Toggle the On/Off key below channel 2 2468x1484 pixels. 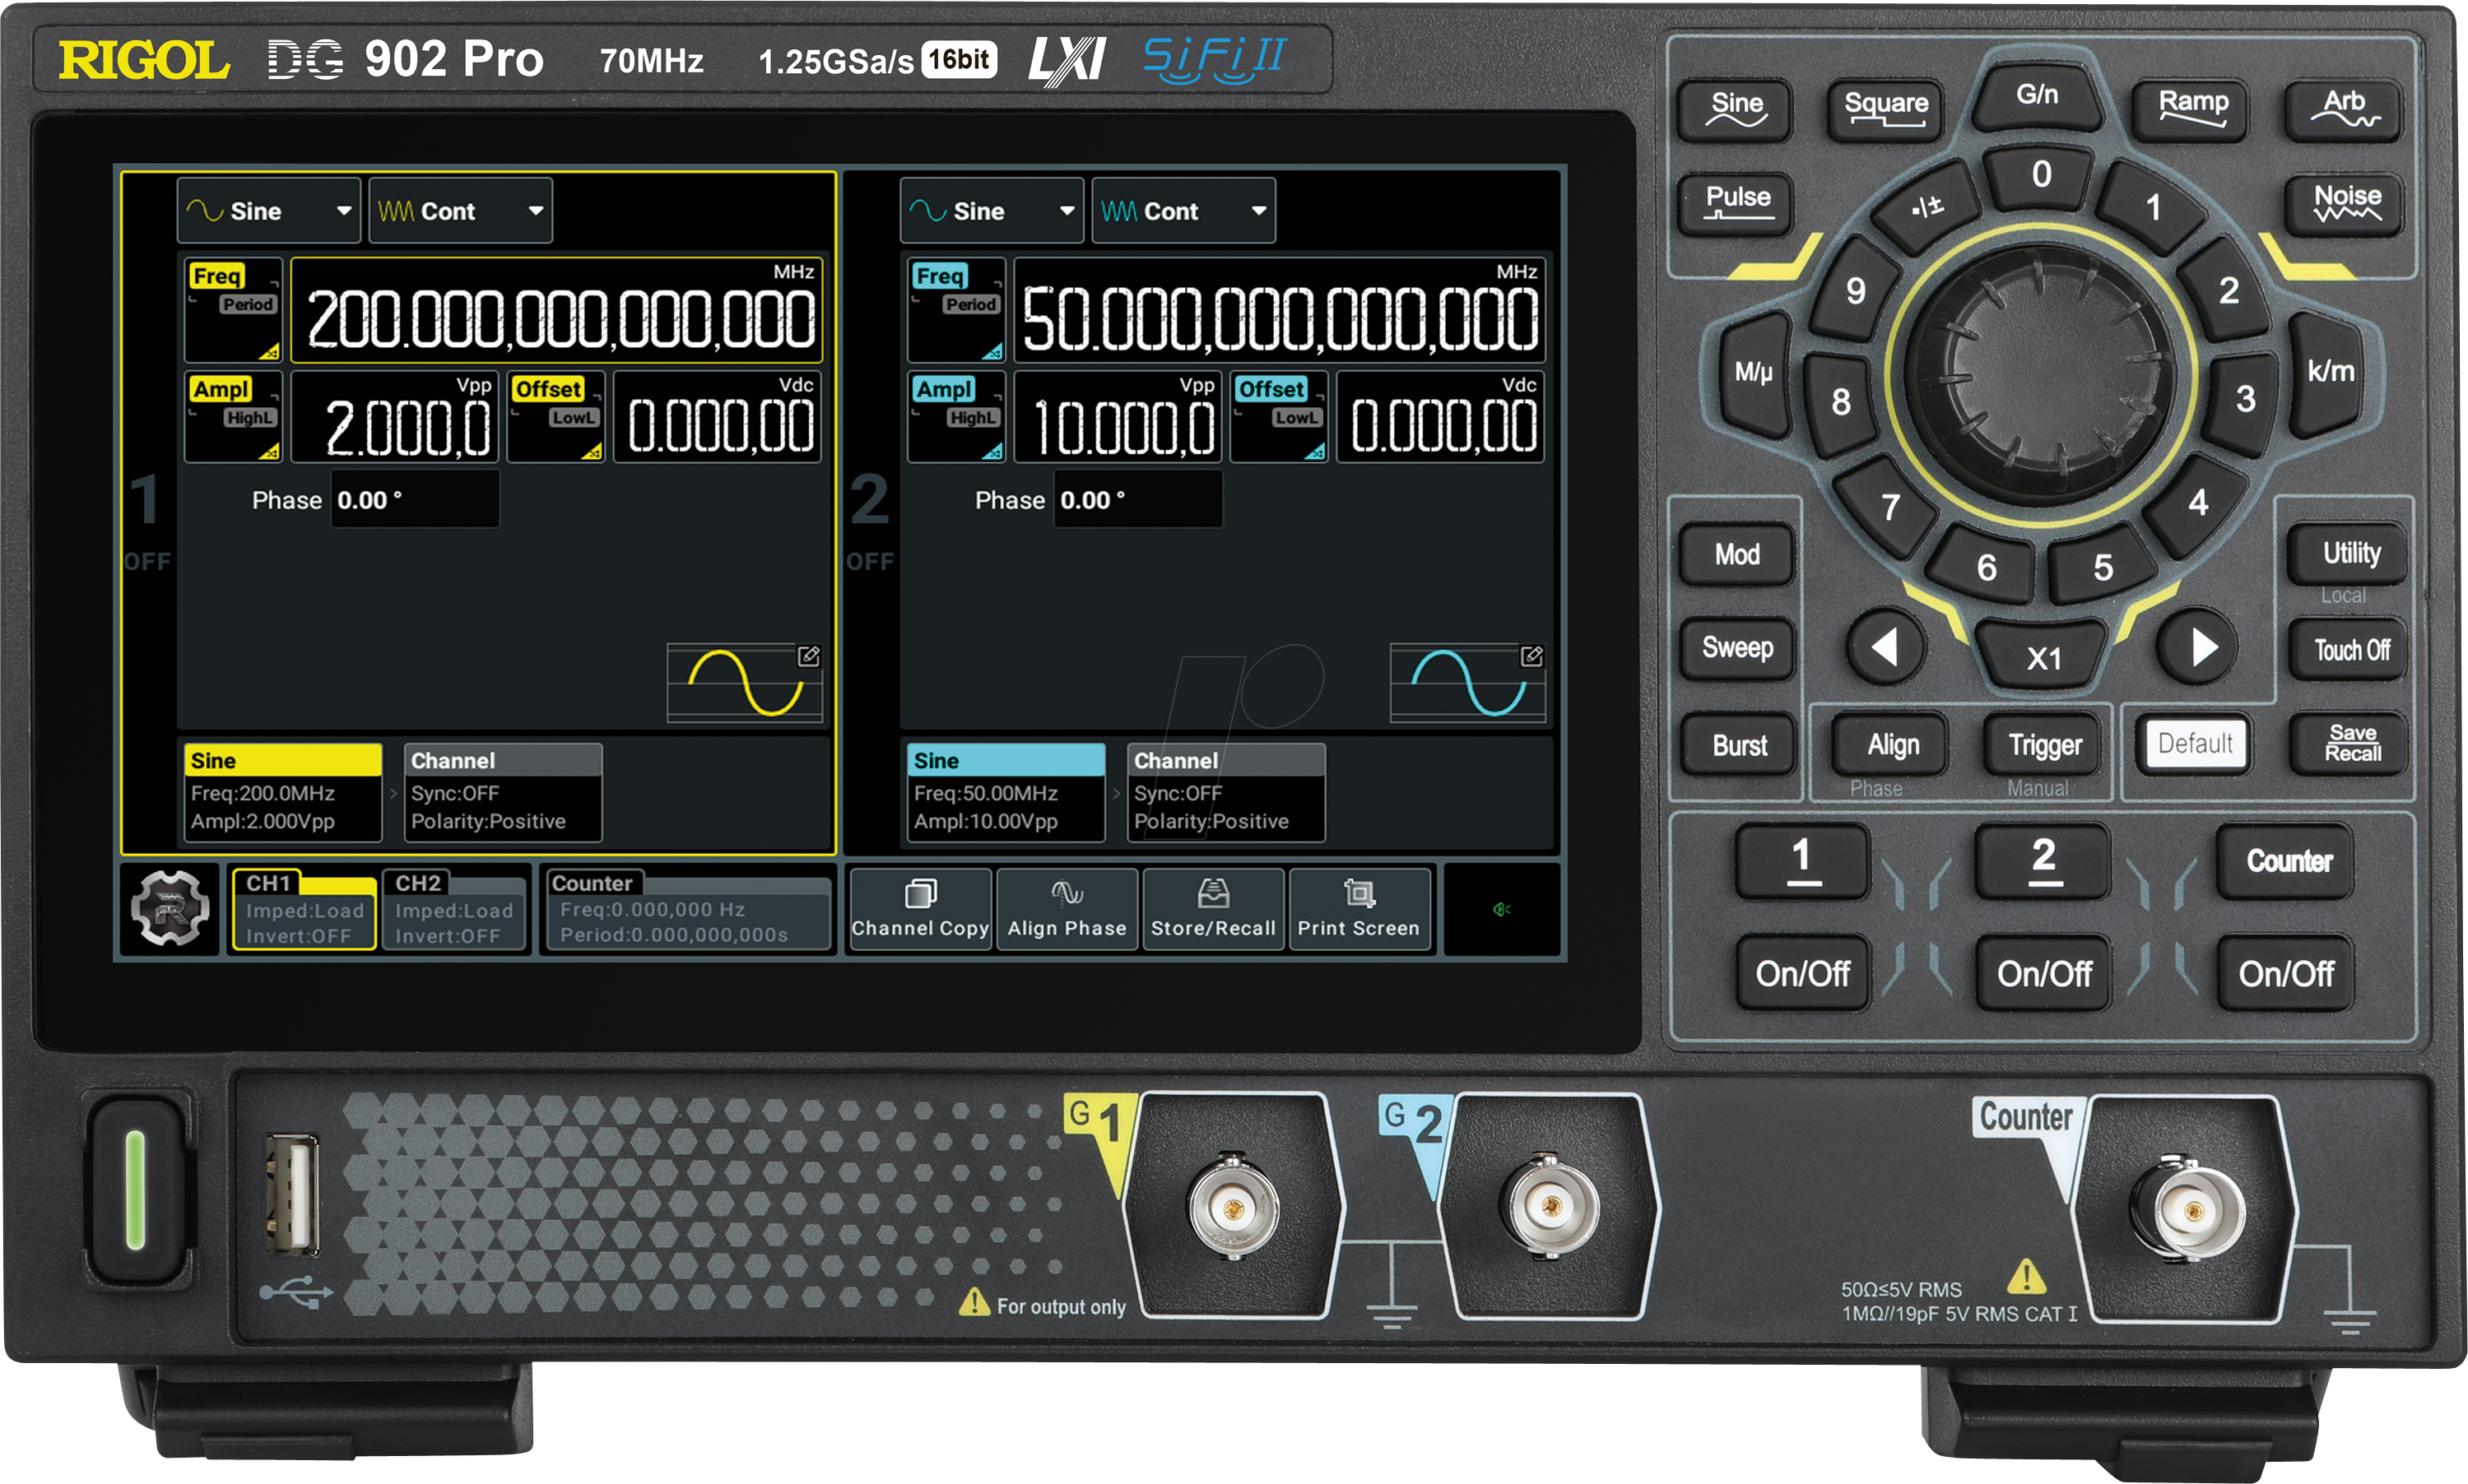2043,973
